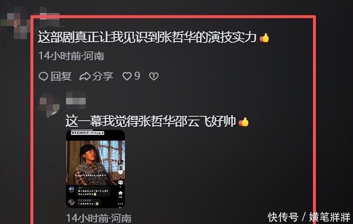Dislike comment using broken heart icon
This screenshot has height=224, width=353.
(154, 76)
